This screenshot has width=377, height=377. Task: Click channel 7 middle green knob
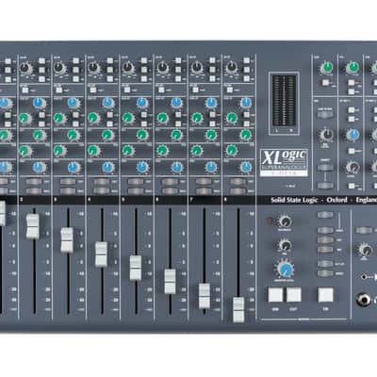point(211,135)
